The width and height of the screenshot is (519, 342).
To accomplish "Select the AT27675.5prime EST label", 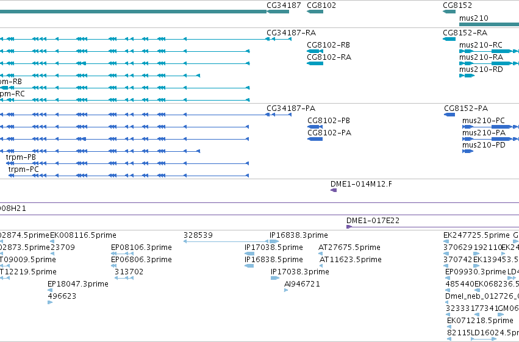I will (x=349, y=248).
